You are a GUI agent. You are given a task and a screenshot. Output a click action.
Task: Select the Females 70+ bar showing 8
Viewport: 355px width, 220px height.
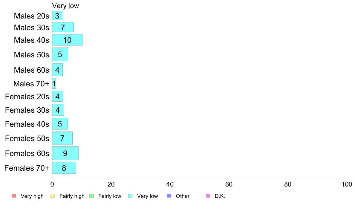pyautogui.click(x=64, y=168)
